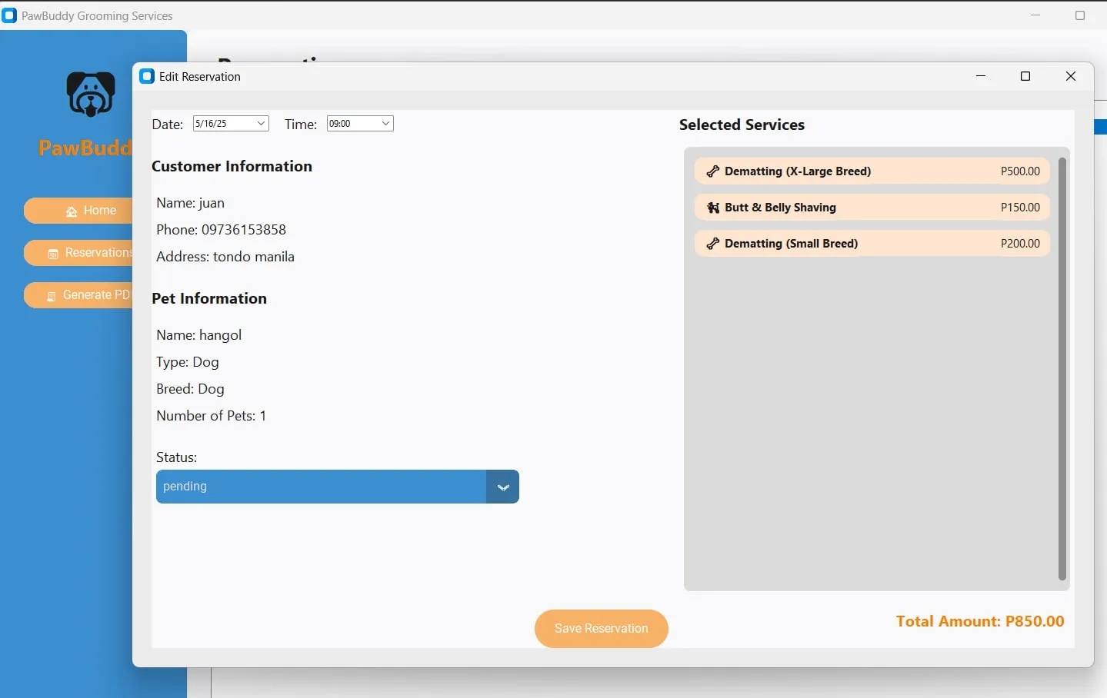Screen dimensions: 1107x698
Task: Select the Dematting (X-Large Breed) service row
Action: (x=872, y=171)
